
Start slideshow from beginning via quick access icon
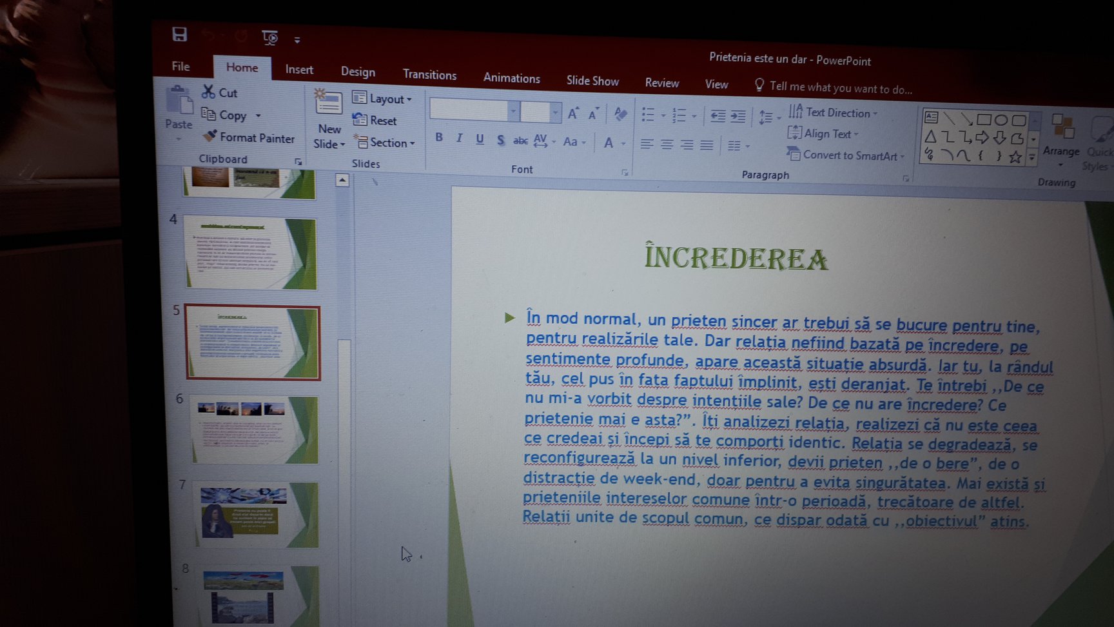pos(270,37)
